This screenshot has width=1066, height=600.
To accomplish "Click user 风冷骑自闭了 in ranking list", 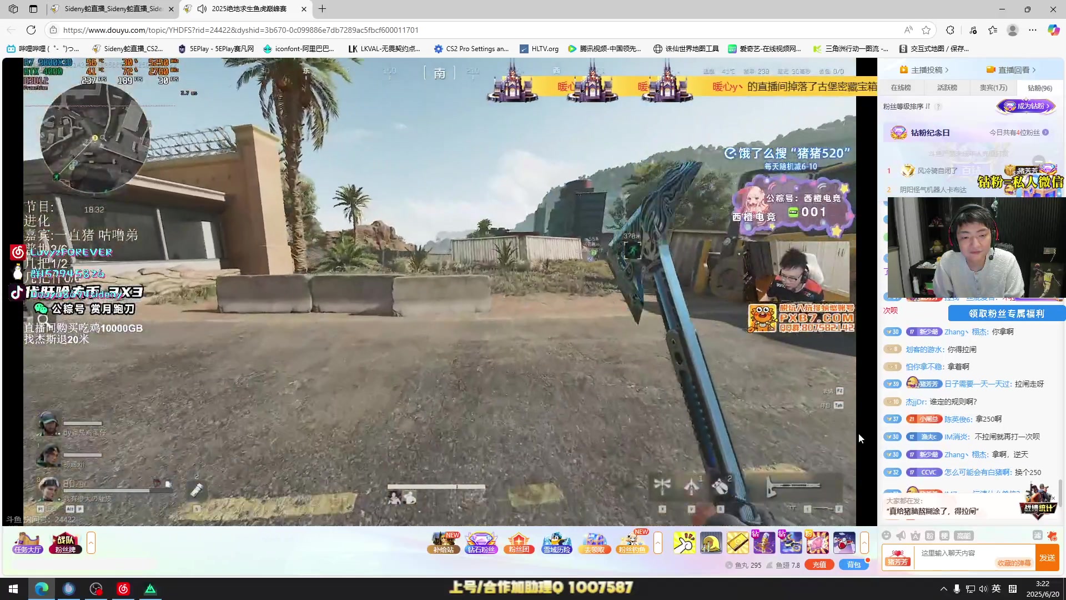I will tap(937, 171).
